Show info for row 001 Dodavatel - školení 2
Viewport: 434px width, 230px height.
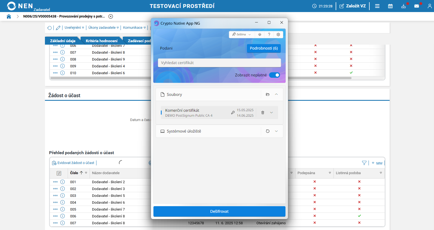click(x=62, y=182)
